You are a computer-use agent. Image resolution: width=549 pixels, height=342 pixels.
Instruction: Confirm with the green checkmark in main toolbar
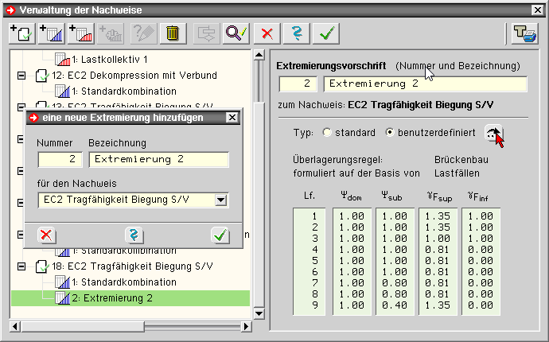pyautogui.click(x=325, y=33)
